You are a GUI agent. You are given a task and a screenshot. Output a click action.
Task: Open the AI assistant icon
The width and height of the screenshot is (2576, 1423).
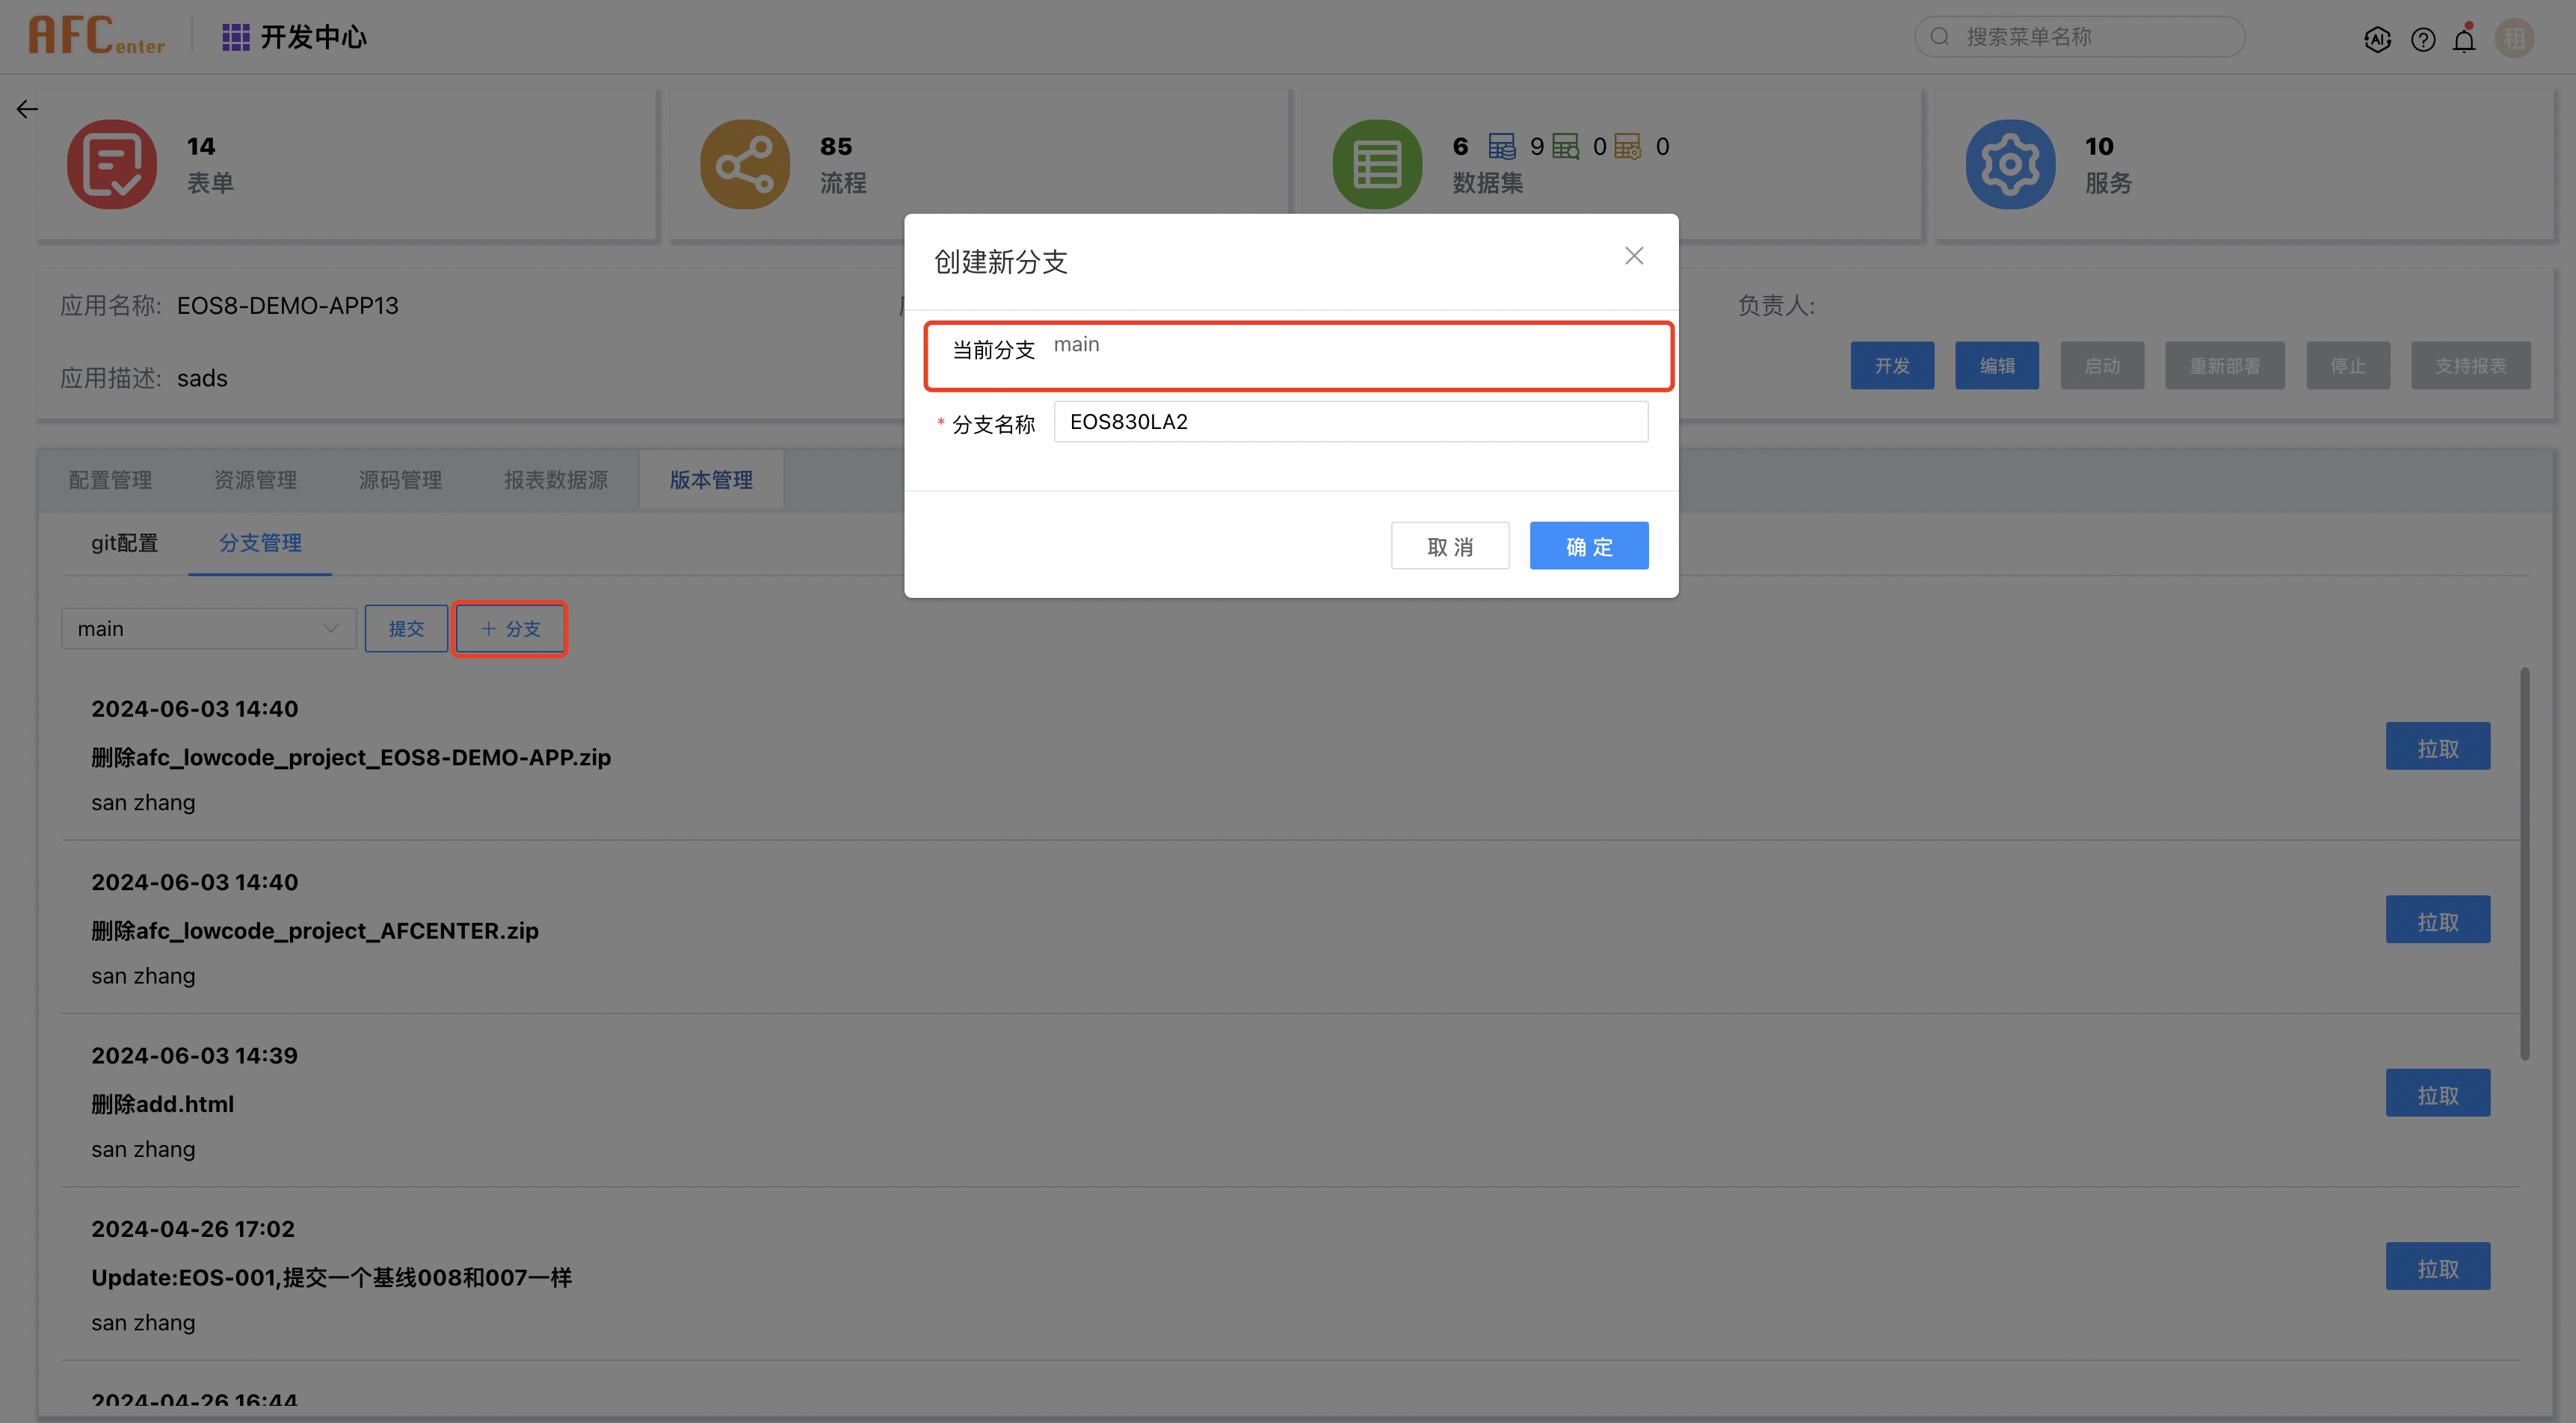pos(2378,38)
